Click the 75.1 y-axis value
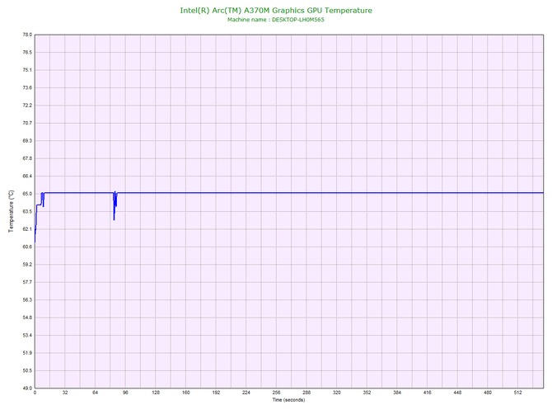 click(27, 70)
